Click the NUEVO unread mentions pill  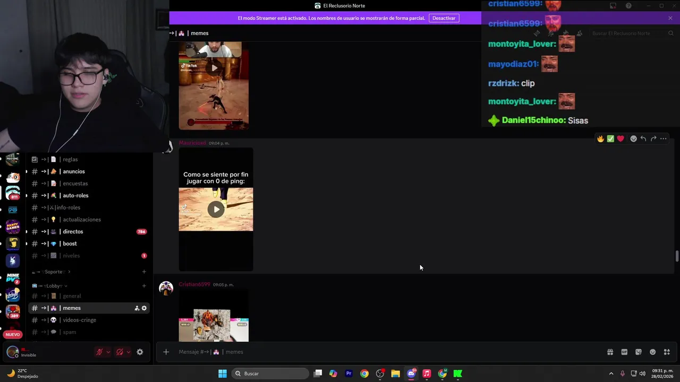[13, 334]
